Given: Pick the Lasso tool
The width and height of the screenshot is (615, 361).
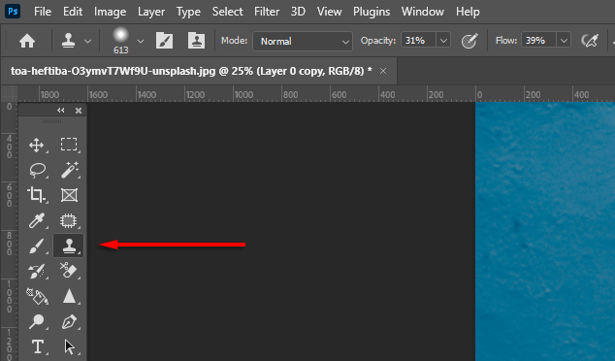Looking at the screenshot, I should point(37,170).
